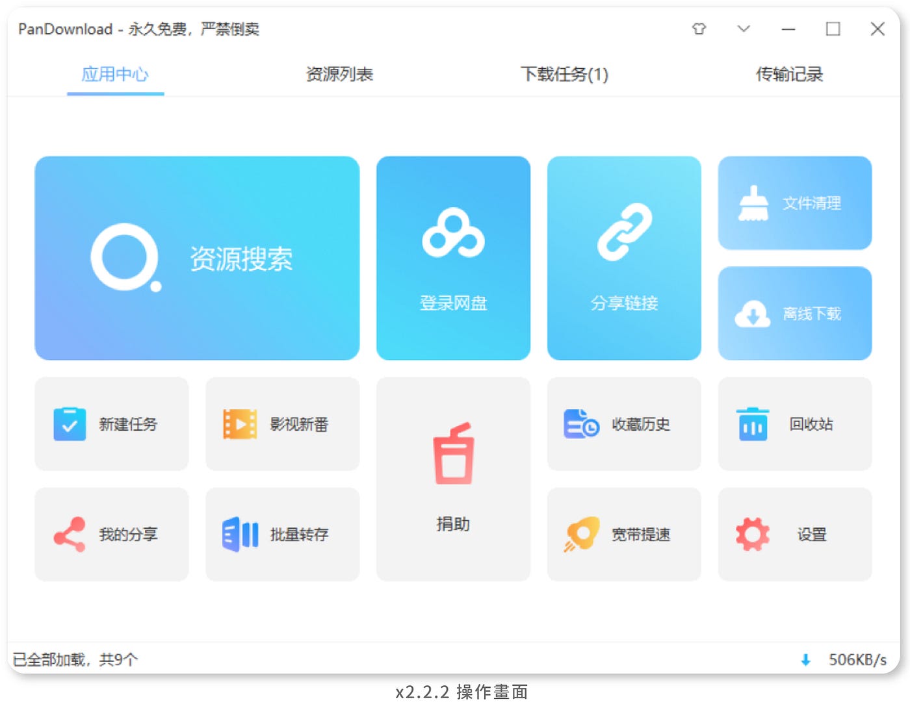Click the PanDownload window title text
910x706 pixels.
[x=138, y=29]
